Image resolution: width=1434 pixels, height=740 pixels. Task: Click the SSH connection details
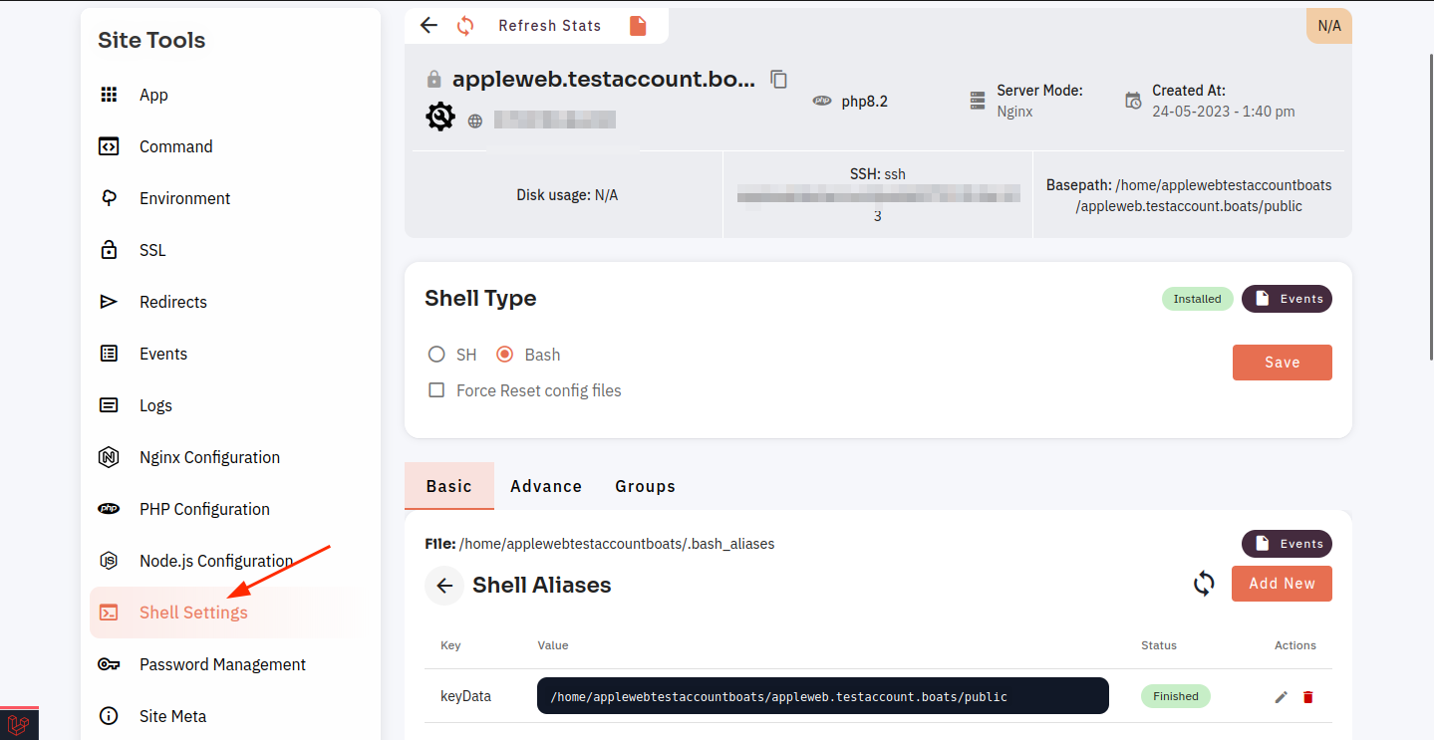[878, 194]
